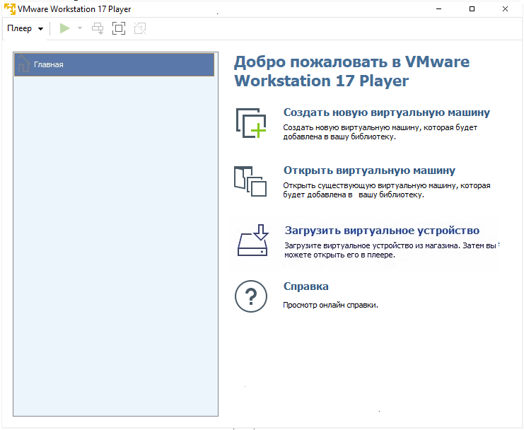Click Send Ctrl+Alt+Del toolbar icon
The width and height of the screenshot is (524, 430).
coord(98,28)
